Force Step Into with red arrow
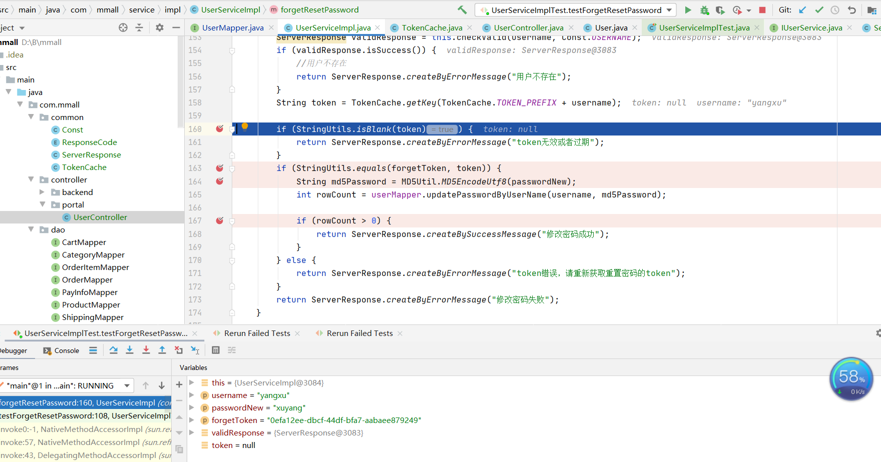 [146, 350]
